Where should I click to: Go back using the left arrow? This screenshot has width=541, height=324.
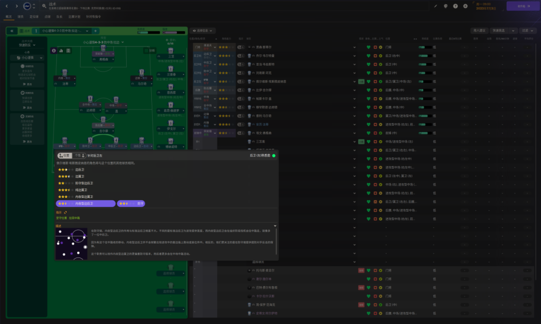[7, 6]
